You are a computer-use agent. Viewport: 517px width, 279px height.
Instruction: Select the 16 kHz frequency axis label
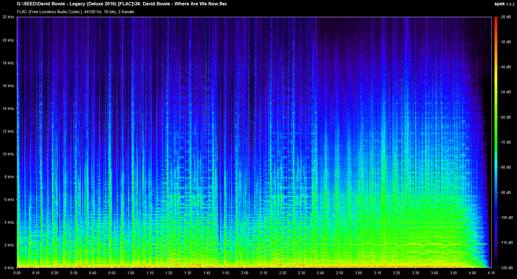tap(8, 86)
